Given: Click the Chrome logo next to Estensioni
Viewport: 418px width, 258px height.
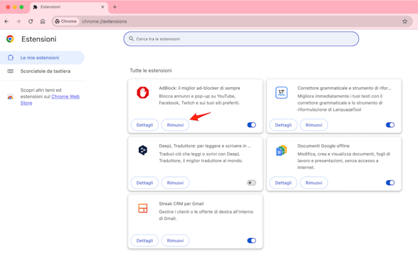Looking at the screenshot, I should coord(10,39).
